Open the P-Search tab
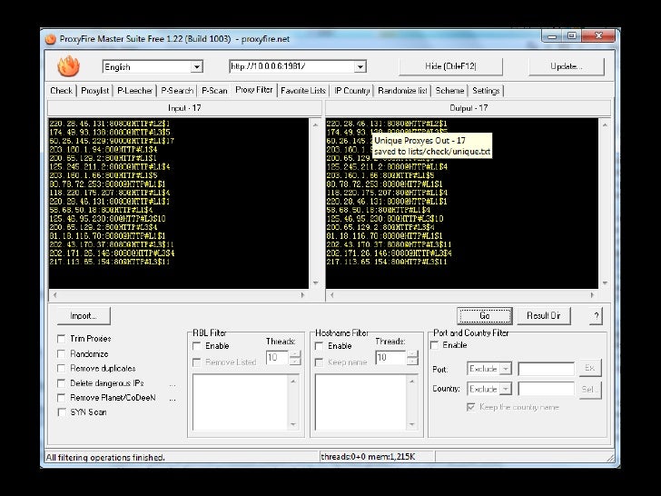The height and width of the screenshot is (496, 661). 177,90
